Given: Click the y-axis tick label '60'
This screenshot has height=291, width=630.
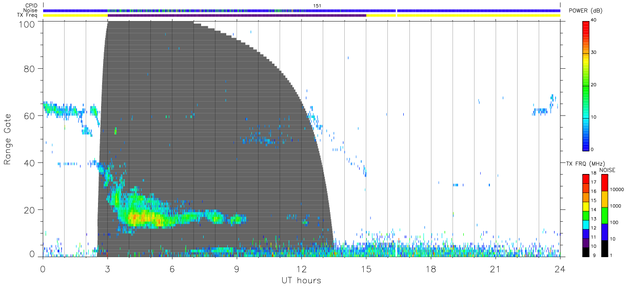Looking at the screenshot, I should pos(29,115).
